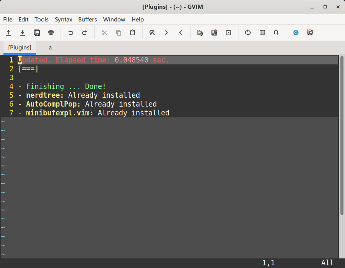Minimize the GVIM window

coord(312,7)
